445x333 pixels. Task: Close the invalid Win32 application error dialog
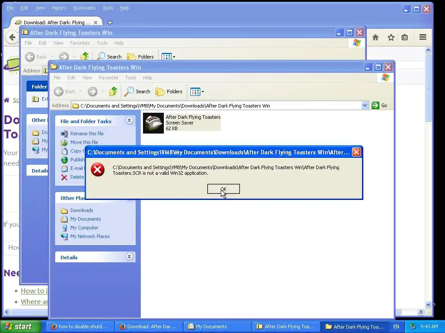pos(356,152)
